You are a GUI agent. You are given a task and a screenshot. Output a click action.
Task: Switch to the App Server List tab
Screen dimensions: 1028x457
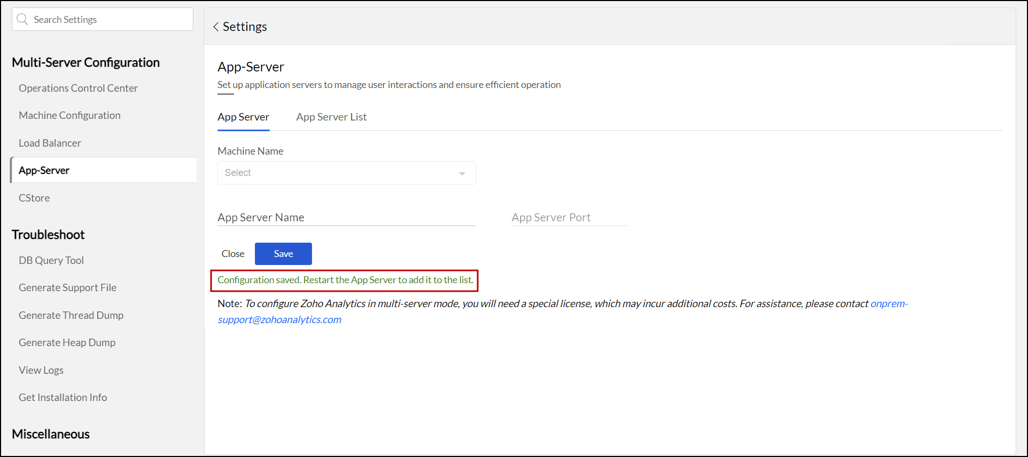coord(331,117)
